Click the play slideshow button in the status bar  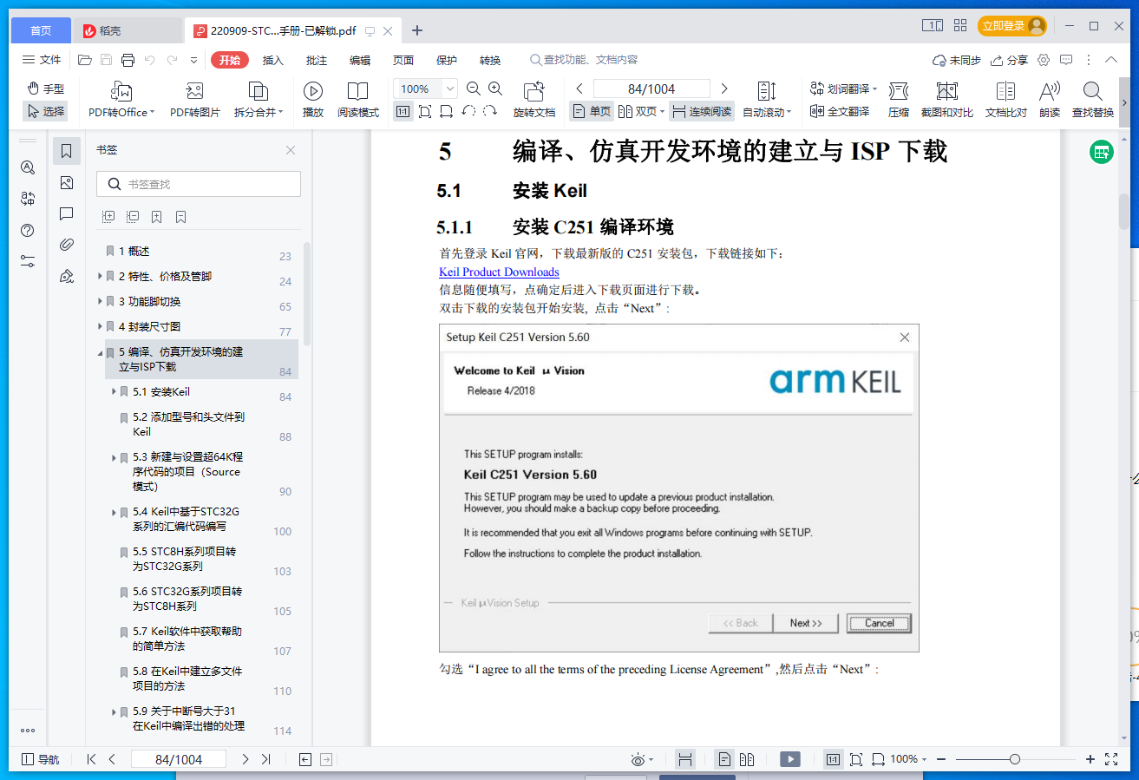pos(789,759)
